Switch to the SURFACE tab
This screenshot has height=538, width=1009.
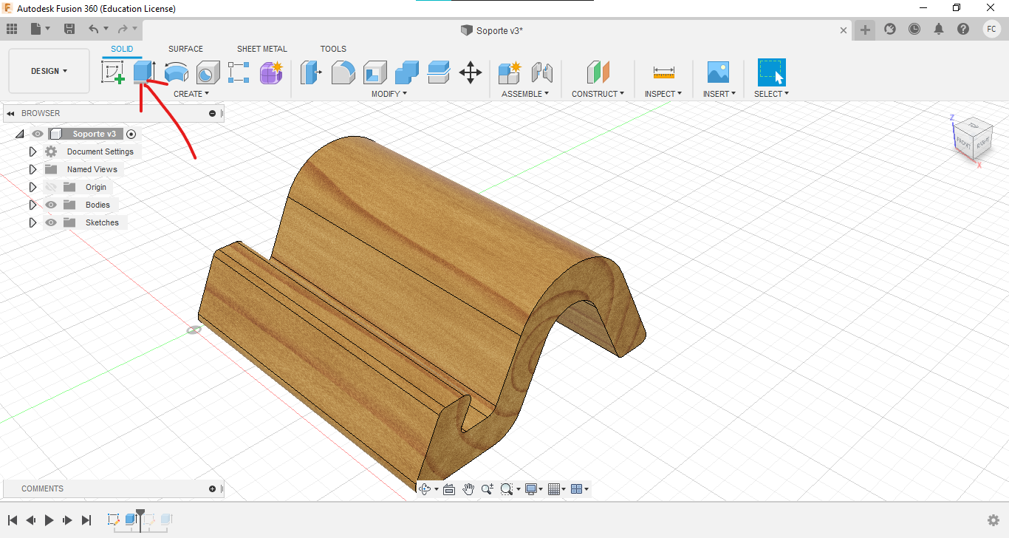(x=185, y=49)
